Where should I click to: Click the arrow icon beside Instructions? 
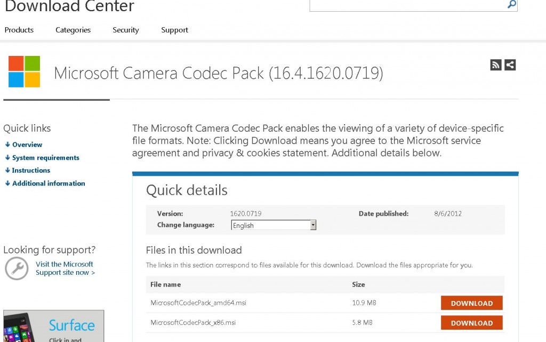tap(7, 170)
